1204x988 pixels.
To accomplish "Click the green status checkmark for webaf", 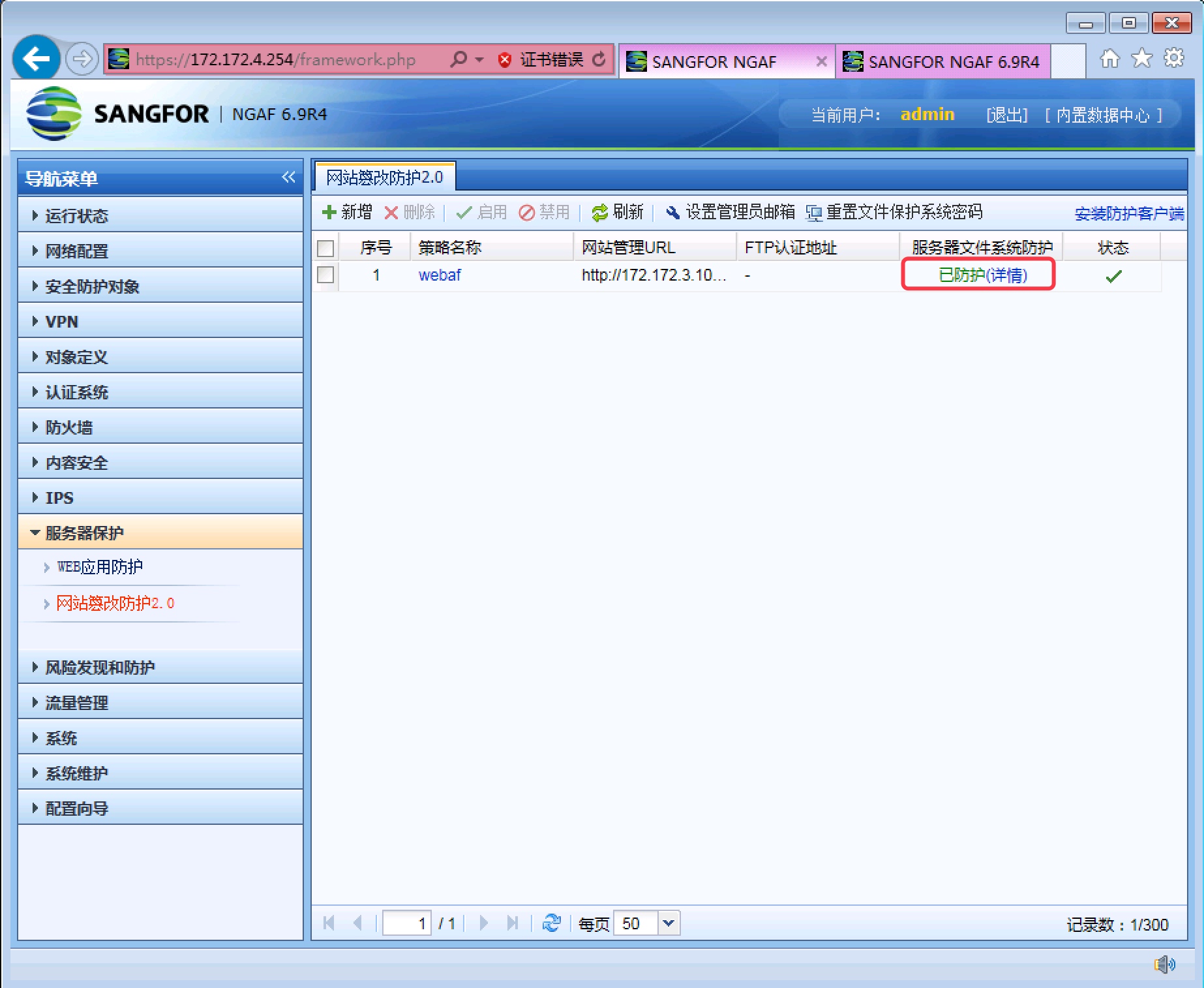I will [x=1113, y=276].
